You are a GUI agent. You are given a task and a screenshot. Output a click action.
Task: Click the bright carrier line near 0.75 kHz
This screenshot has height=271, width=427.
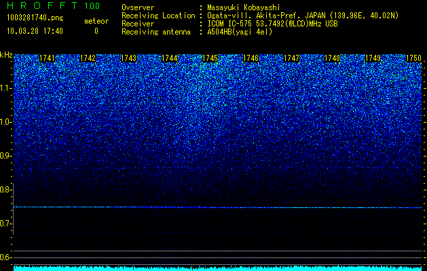[x=218, y=207]
